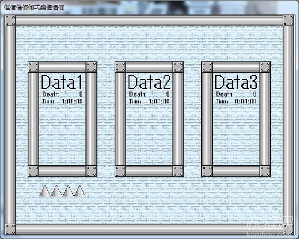
Task: Click the leftmost spike below Data1
Action: pyautogui.click(x=45, y=191)
